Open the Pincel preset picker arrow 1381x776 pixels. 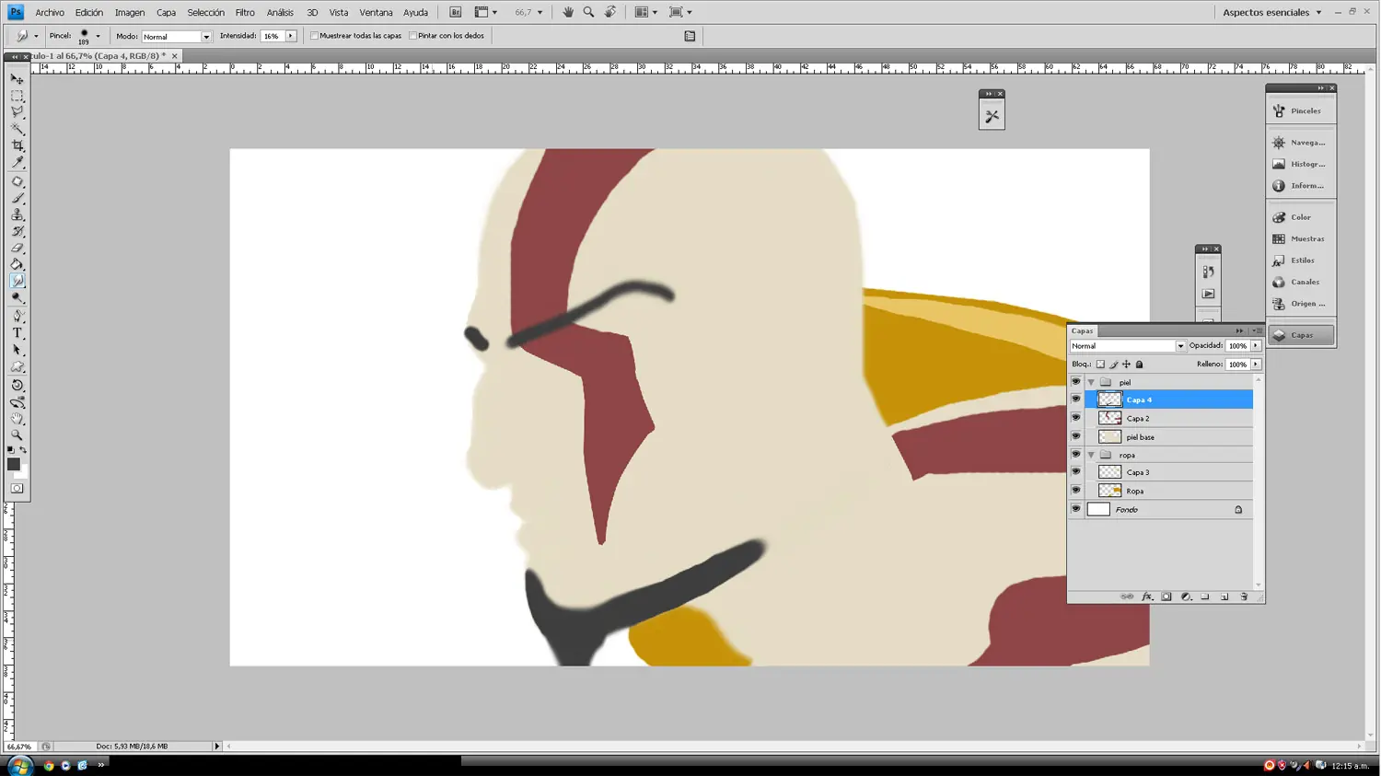(x=98, y=36)
